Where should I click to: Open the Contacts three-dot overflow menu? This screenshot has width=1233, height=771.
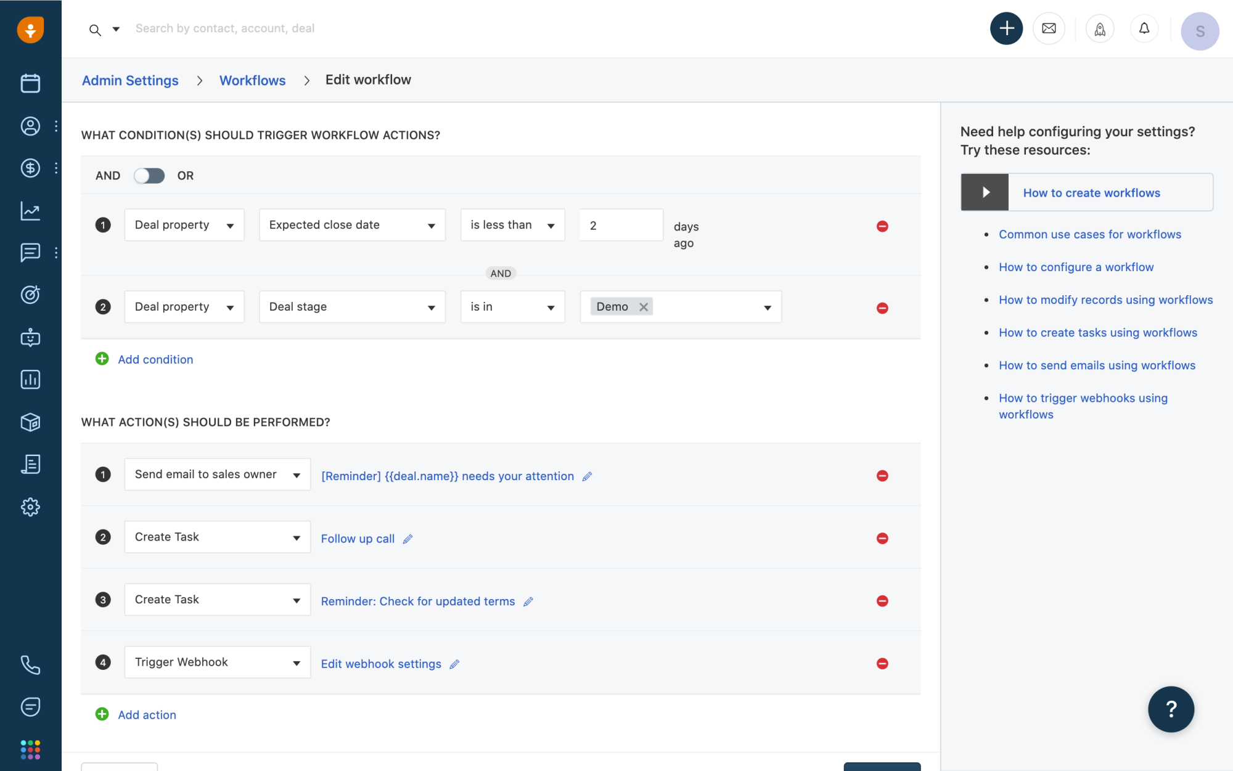point(56,126)
